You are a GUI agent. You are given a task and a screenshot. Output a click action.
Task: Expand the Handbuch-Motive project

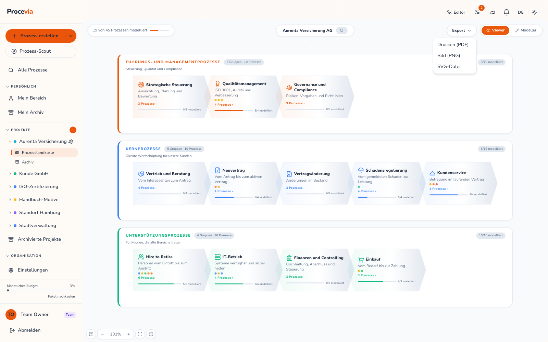point(10,200)
